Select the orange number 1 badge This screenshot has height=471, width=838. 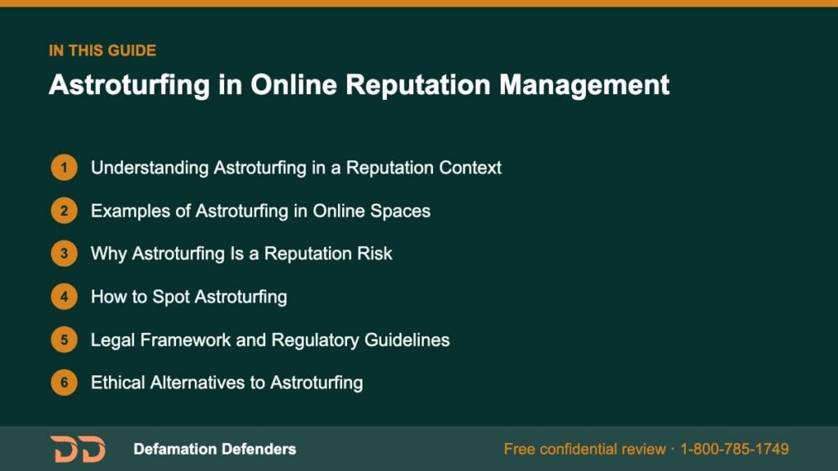[64, 168]
